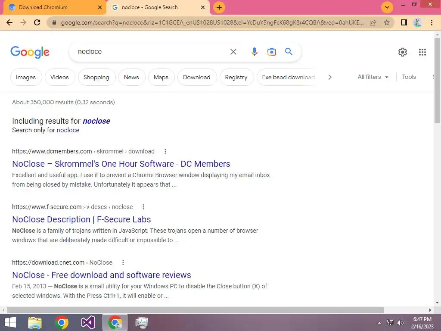Open NoClose Description F-Secure Labs result
441x331 pixels.
coord(81,219)
